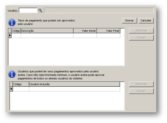
Task: Click Adicionar next to payment types grid
Action: (x=141, y=31)
